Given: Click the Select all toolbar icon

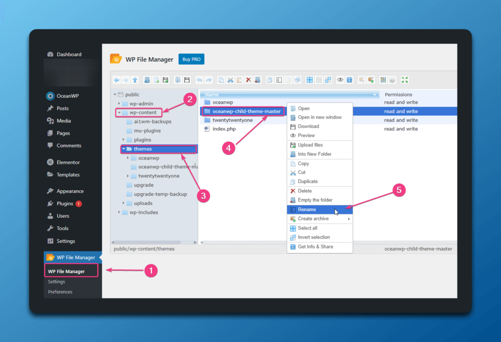Looking at the screenshot, I should point(310,80).
